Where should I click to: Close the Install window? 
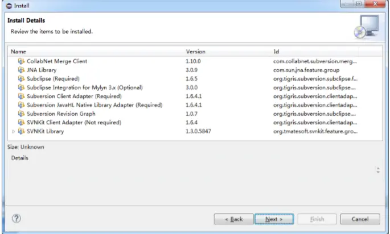click(x=375, y=4)
